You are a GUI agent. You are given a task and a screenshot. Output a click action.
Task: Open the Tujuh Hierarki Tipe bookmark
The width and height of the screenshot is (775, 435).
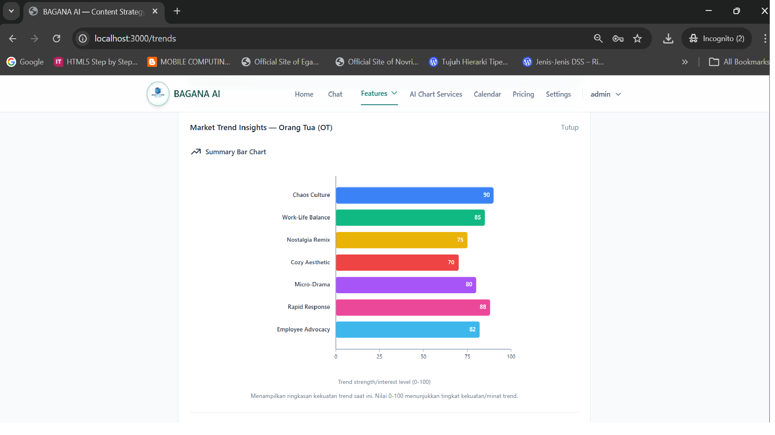[468, 62]
